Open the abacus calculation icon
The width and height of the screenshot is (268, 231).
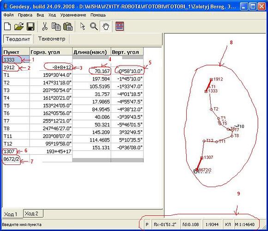click(120, 26)
